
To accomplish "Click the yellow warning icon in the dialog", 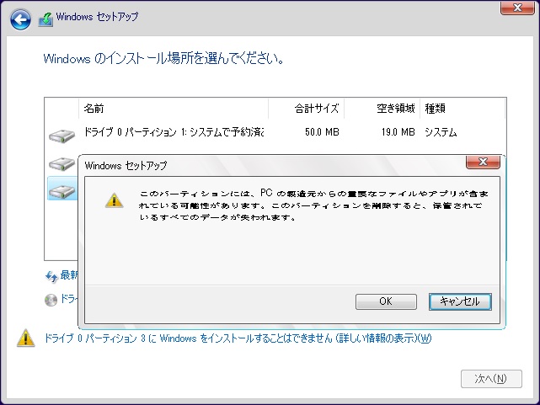I will (x=114, y=200).
